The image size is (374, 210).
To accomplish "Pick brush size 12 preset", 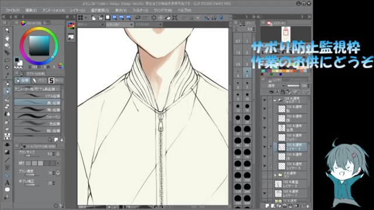I will pyautogui.click(x=238, y=107).
